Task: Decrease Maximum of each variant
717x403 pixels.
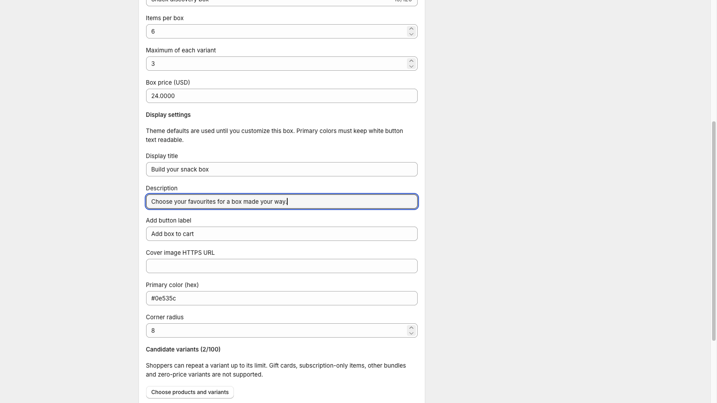Action: tap(411, 66)
